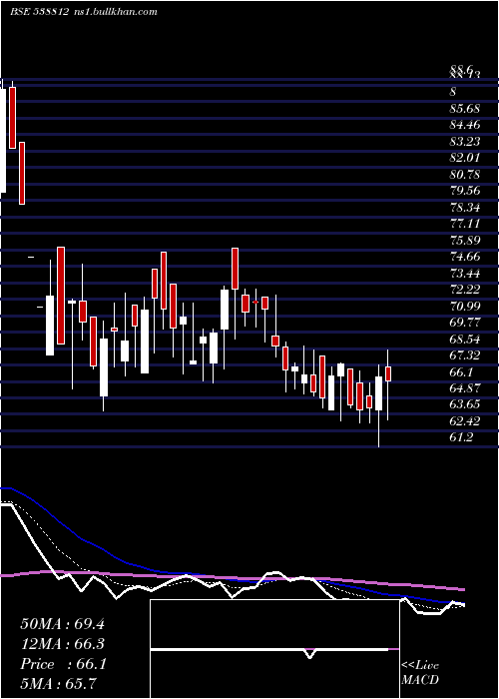Click the 62.42 price axis label

point(464,421)
